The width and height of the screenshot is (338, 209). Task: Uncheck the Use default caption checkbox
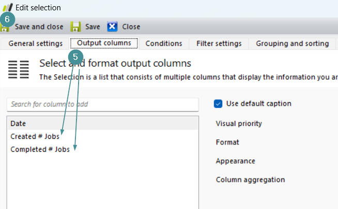click(x=218, y=104)
